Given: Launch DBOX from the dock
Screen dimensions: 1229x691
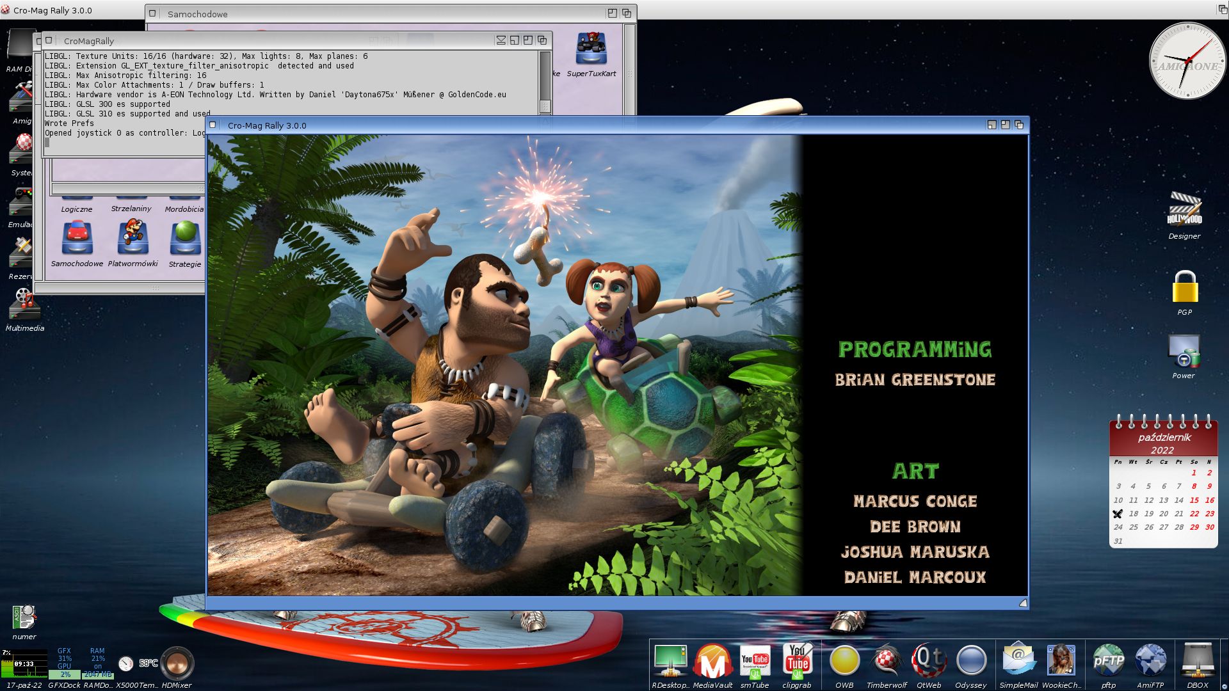Looking at the screenshot, I should click(x=1198, y=660).
